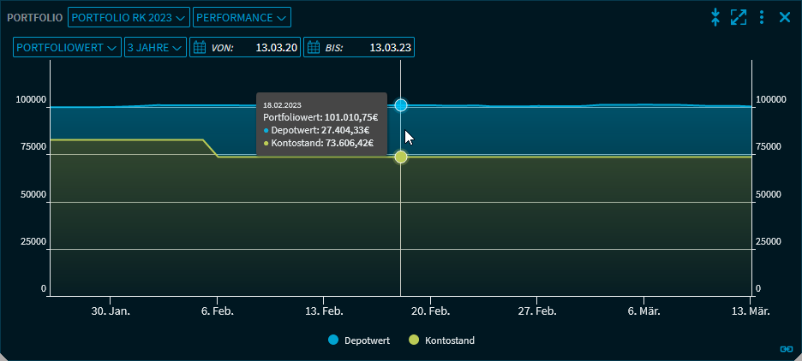Change the 3 Jahre time range dropdown
The width and height of the screenshot is (802, 361).
pos(155,47)
